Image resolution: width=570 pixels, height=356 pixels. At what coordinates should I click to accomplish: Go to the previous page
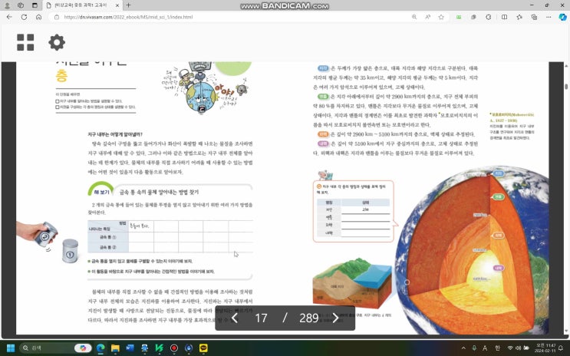tap(235, 318)
